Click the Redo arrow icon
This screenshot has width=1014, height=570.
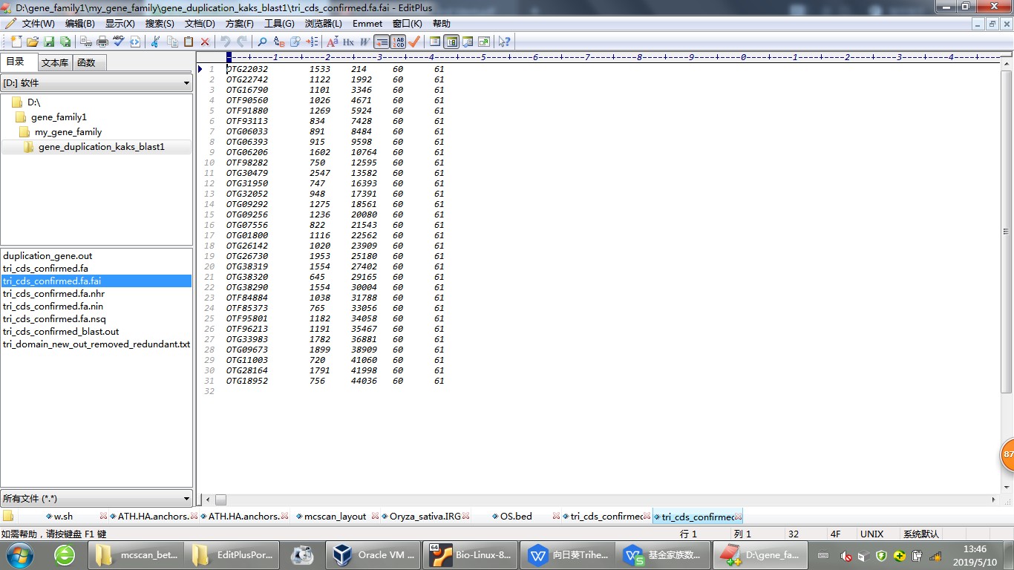tap(242, 42)
